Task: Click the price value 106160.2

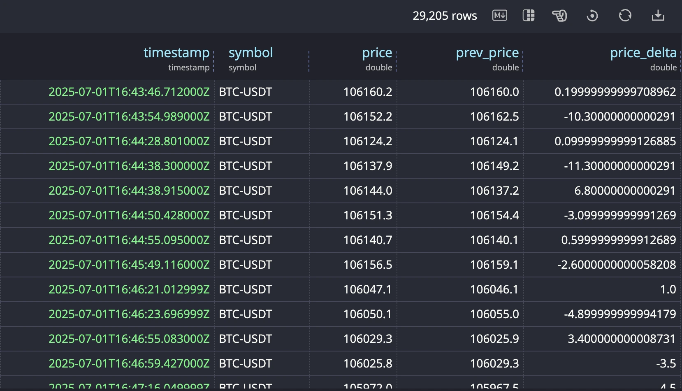Action: tap(367, 92)
